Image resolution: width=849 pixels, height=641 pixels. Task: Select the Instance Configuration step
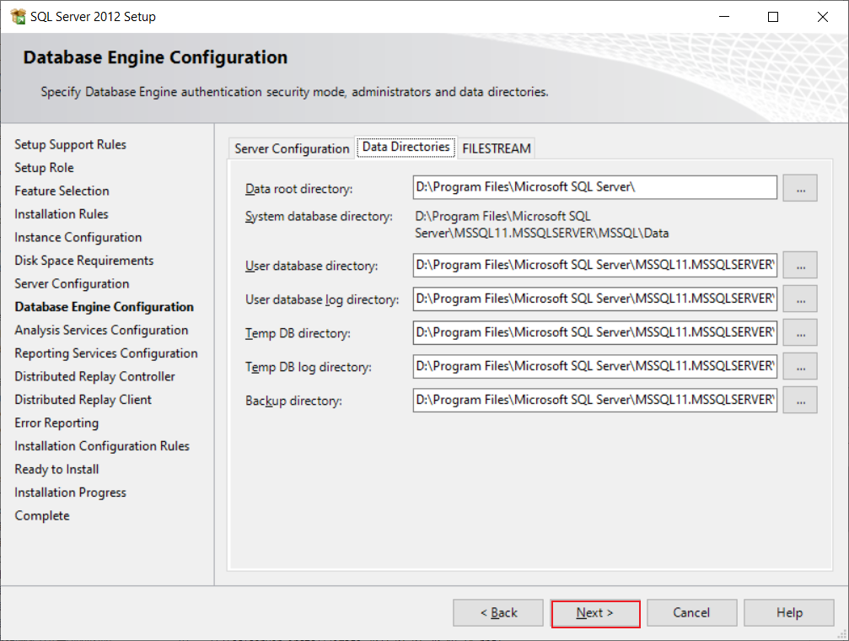tap(78, 237)
